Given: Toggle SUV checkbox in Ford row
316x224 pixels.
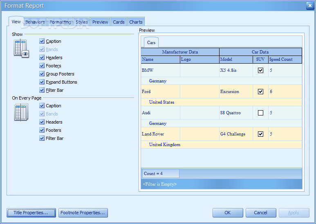Looking at the screenshot, I should [x=260, y=91].
